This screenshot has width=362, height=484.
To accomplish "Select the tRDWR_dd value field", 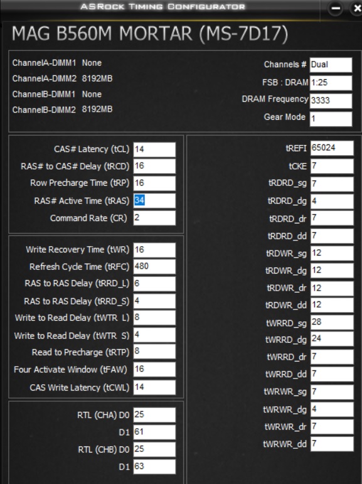I will click(332, 305).
